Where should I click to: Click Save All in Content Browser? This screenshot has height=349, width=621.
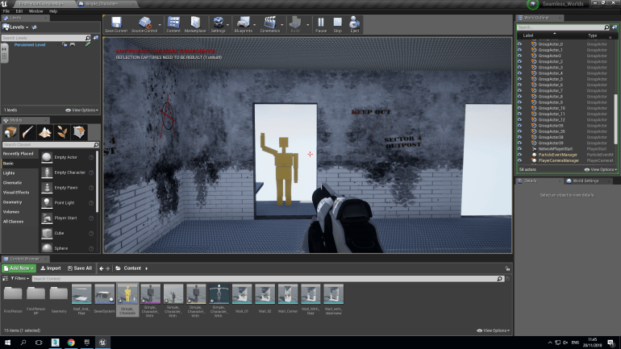80,268
